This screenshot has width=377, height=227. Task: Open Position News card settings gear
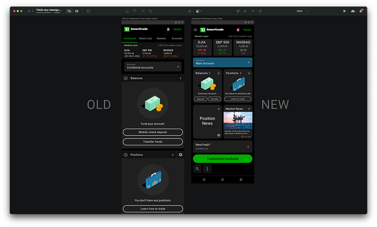pyautogui.click(x=219, y=135)
